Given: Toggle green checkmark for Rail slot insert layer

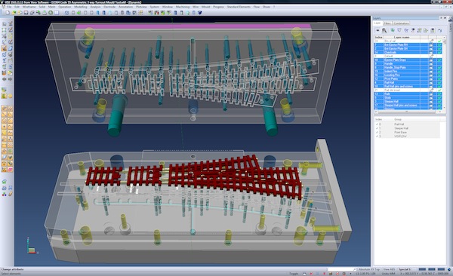Looking at the screenshot, I should [439, 90].
